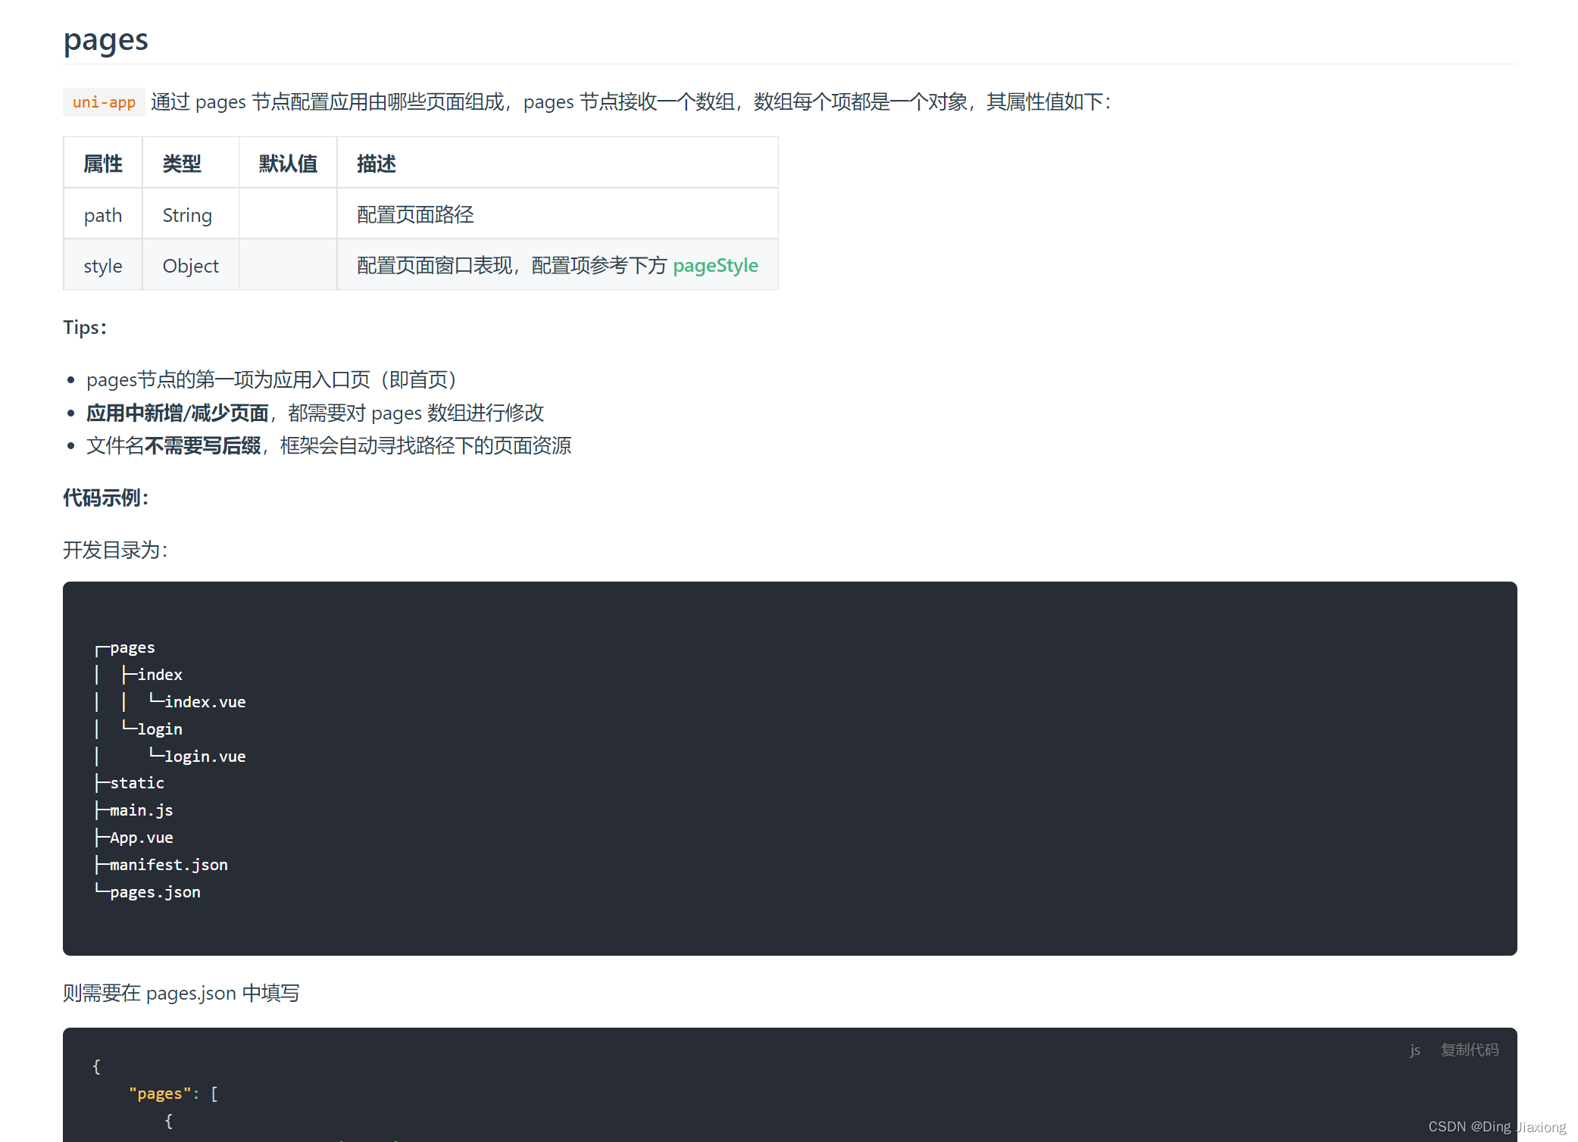Screen dimensions: 1578x1142
Task: Click the js language label
Action: 1414,1050
